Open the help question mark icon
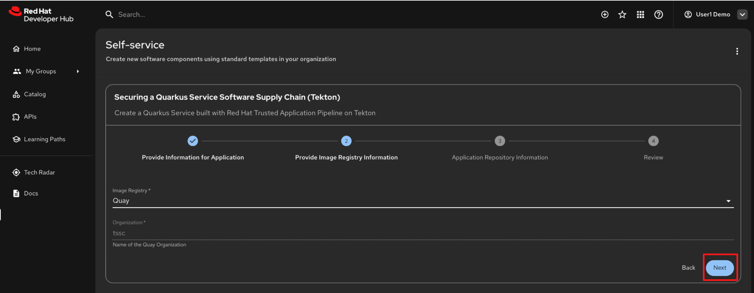Image resolution: width=754 pixels, height=293 pixels. coord(658,15)
